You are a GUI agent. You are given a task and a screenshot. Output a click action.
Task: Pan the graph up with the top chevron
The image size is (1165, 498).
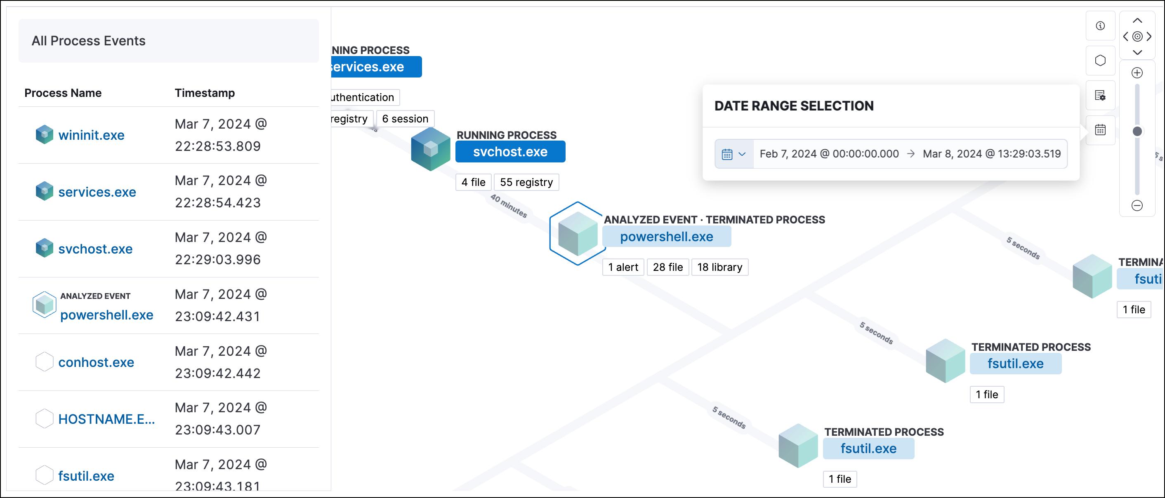pos(1138,20)
